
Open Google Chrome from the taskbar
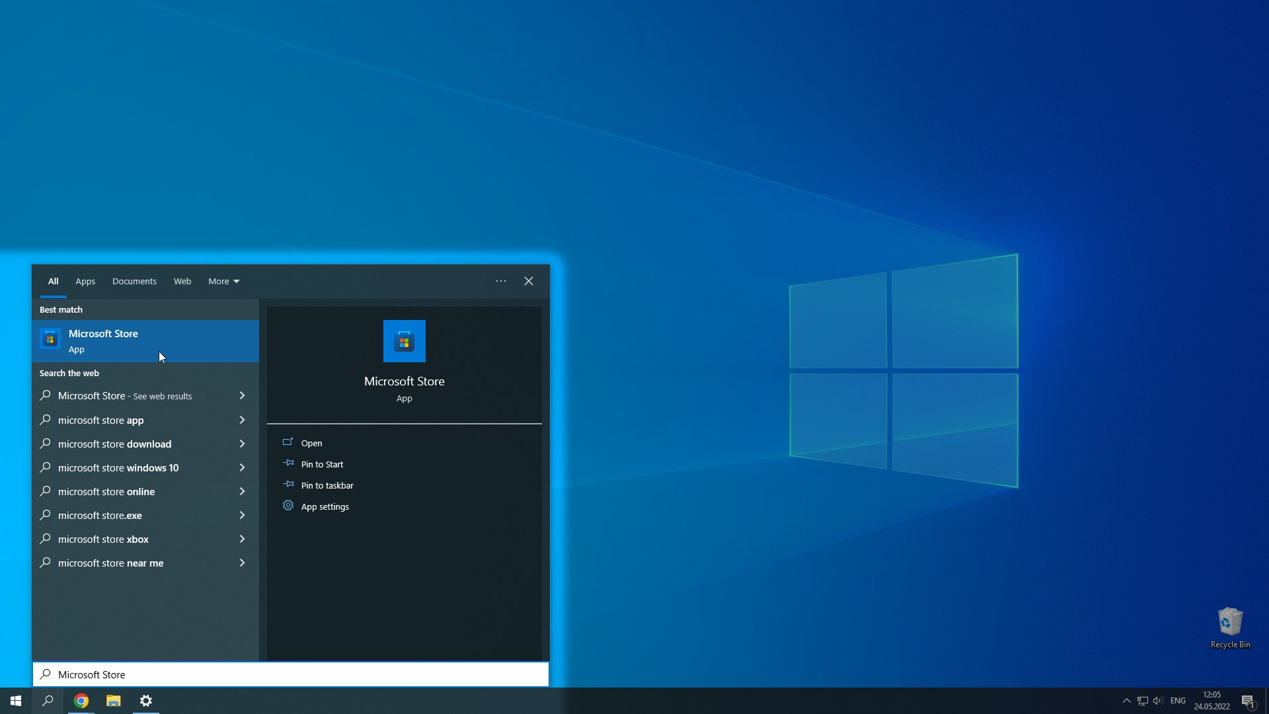[x=81, y=701]
